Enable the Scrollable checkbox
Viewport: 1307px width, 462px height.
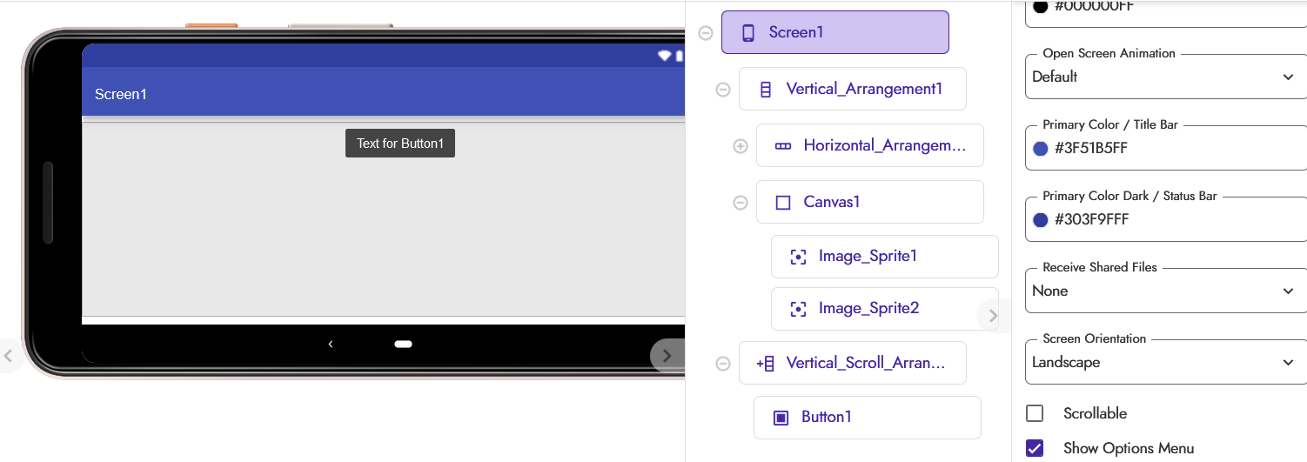point(1035,413)
